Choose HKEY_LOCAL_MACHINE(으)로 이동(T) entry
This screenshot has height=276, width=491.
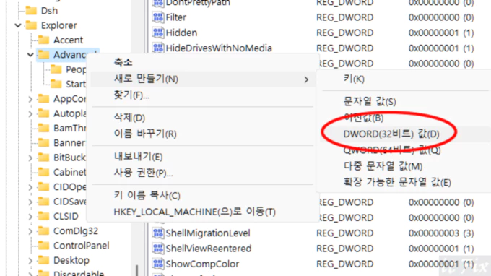tap(203, 212)
